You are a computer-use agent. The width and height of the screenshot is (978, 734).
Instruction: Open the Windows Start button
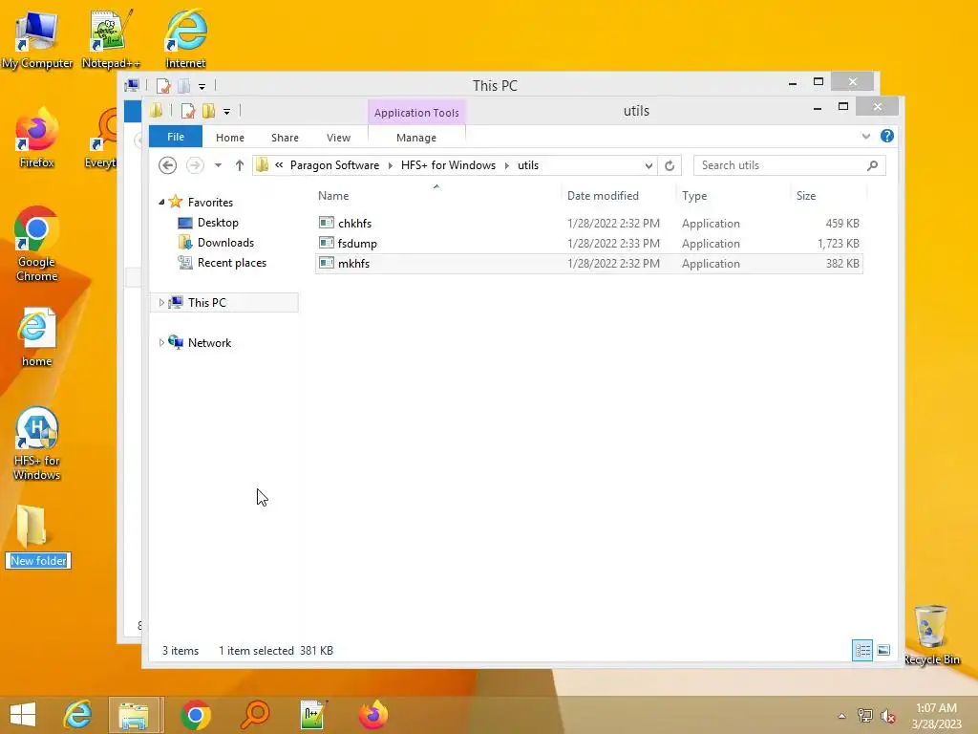pos(23,715)
